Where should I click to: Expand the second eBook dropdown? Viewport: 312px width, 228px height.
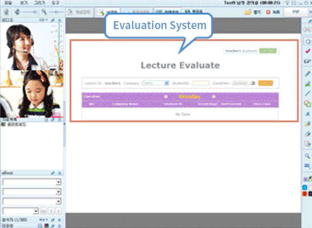coord(32,191)
